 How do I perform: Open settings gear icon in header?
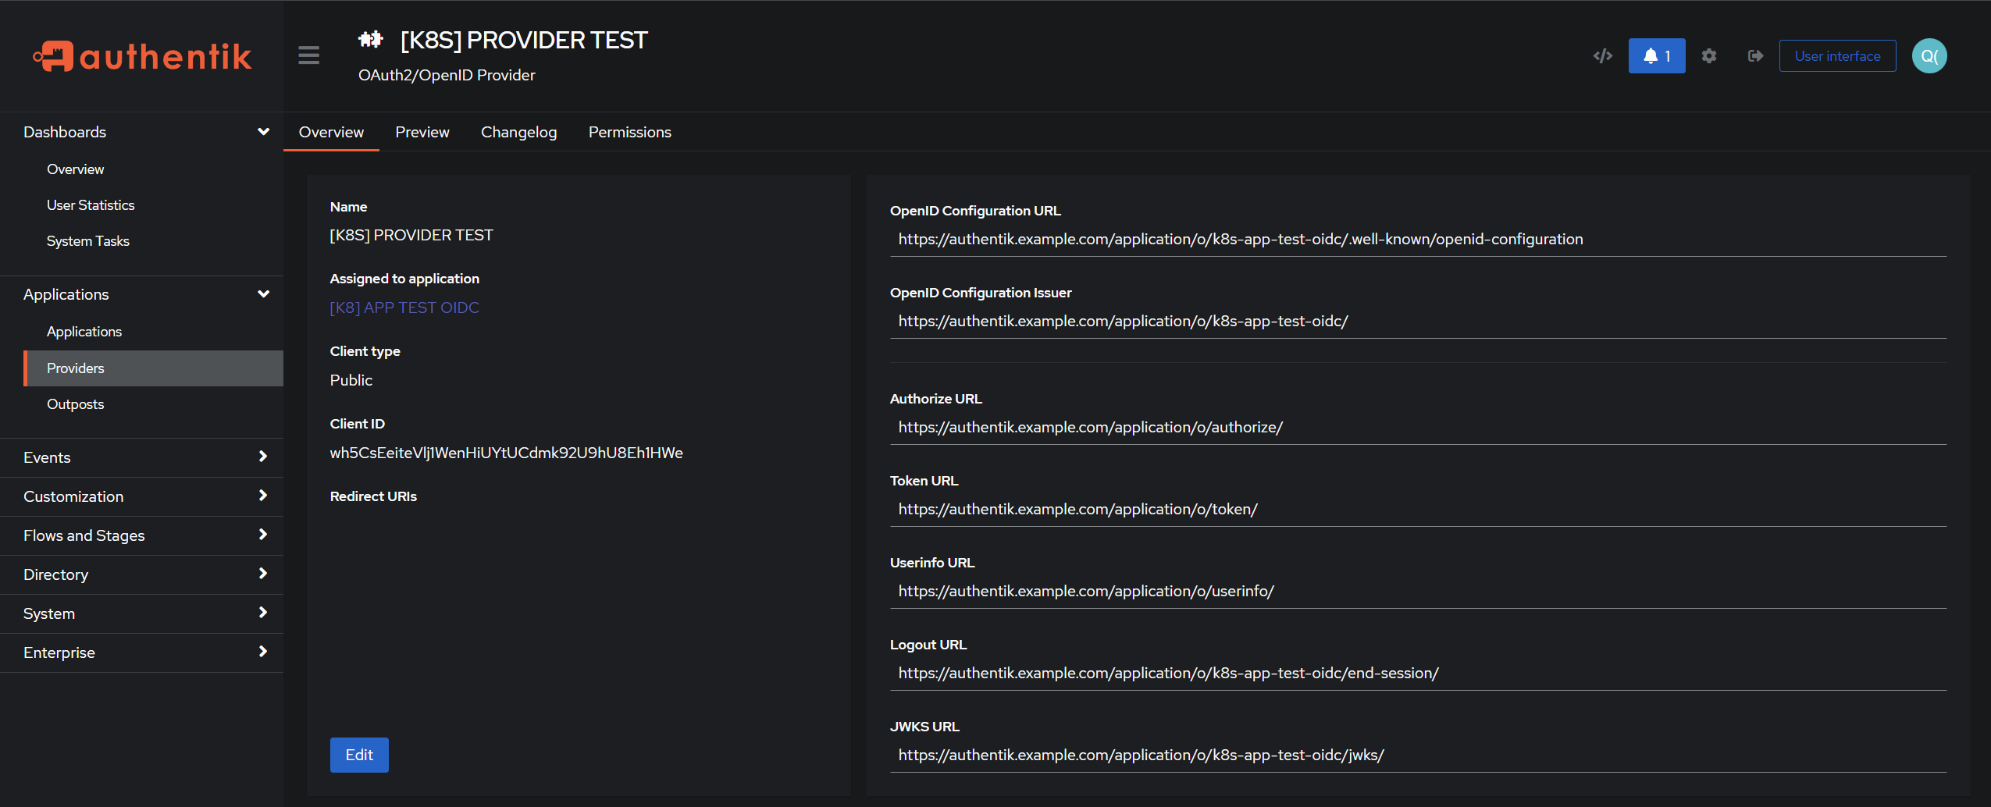coord(1709,56)
